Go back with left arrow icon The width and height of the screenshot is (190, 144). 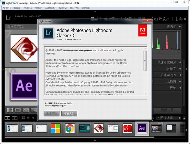coord(28,118)
